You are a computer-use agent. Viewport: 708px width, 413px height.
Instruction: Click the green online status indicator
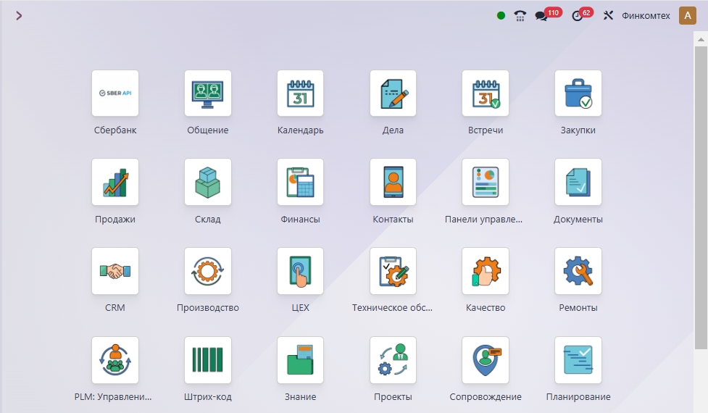pyautogui.click(x=501, y=16)
